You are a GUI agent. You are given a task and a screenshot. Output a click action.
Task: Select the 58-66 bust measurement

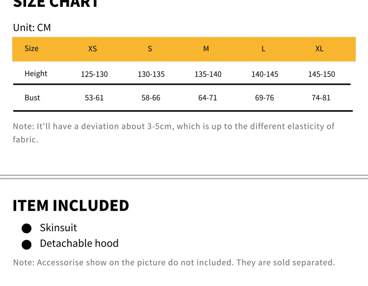point(151,97)
